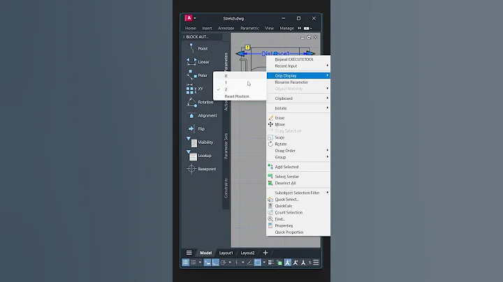Set grip display to 1
503x282 pixels.
[x=240, y=82]
